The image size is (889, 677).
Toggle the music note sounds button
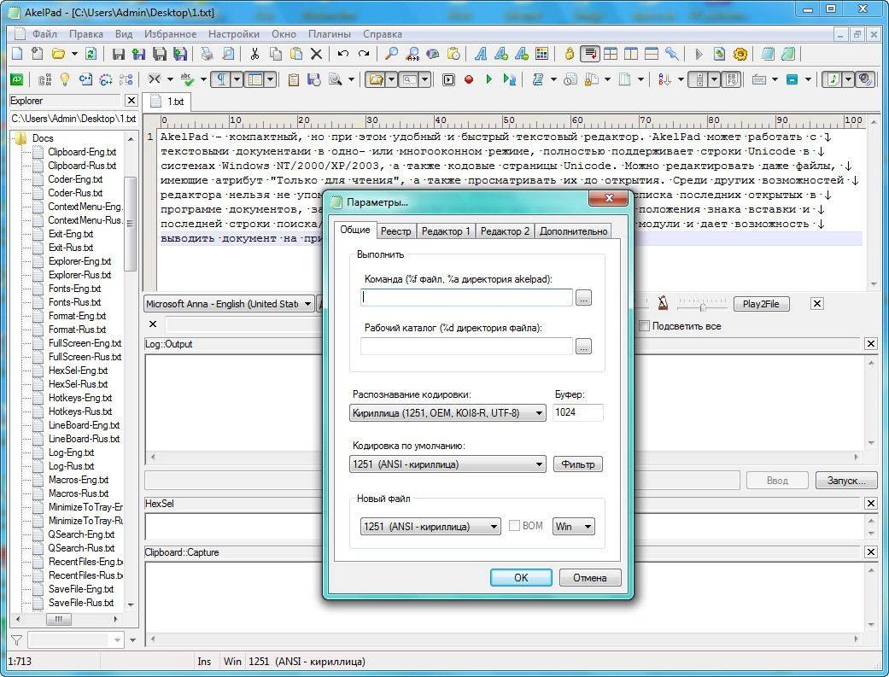pyautogui.click(x=833, y=79)
